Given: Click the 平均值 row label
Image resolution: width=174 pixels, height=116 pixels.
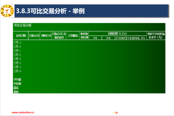Looking at the screenshot, I should 17,79.
